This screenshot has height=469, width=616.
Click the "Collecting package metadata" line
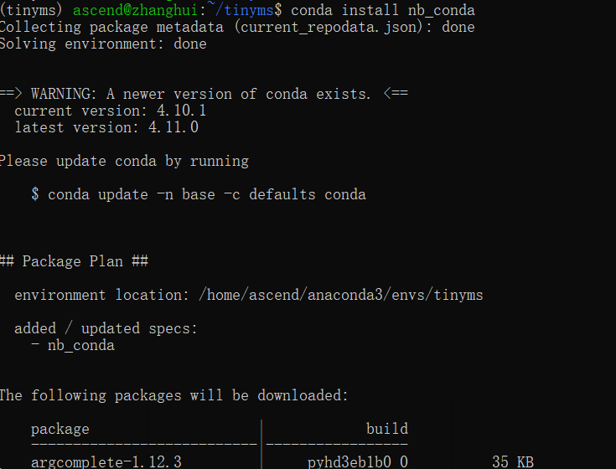pos(236,28)
